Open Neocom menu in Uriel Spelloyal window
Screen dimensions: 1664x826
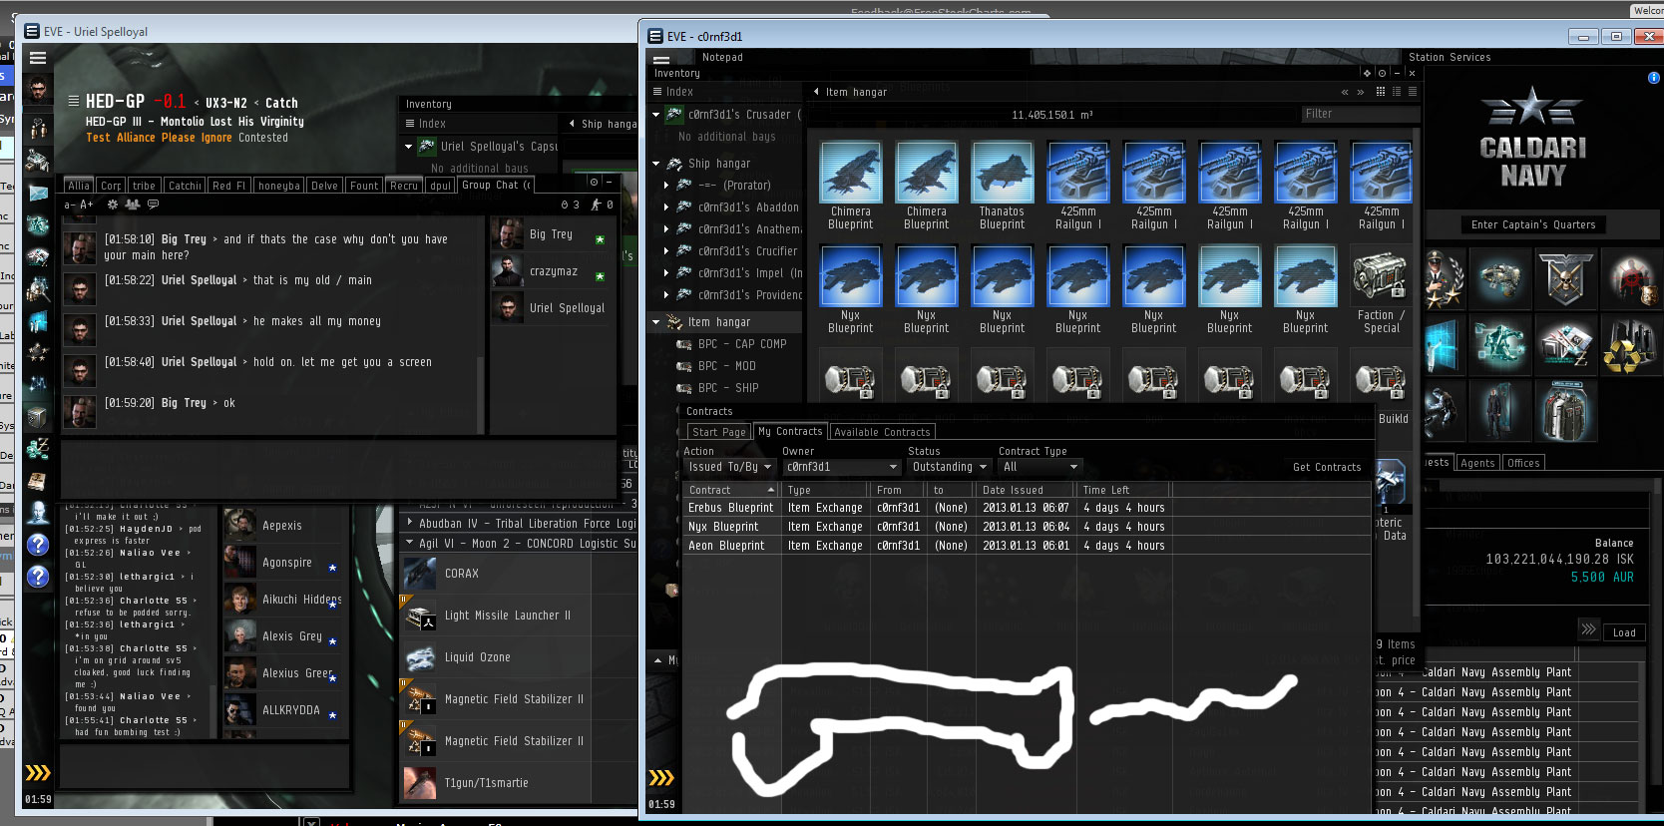(x=38, y=58)
